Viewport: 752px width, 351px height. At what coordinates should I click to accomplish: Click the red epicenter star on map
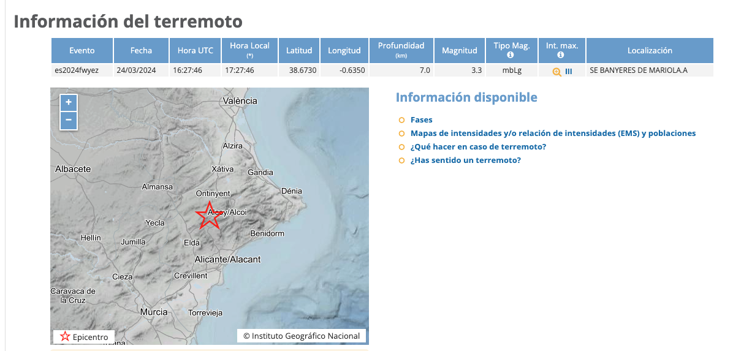pos(208,215)
